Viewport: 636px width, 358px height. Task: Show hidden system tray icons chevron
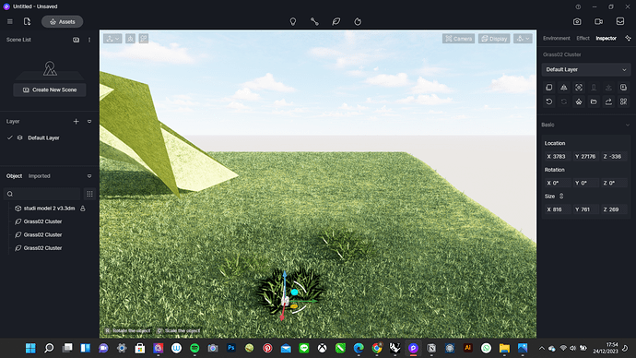click(x=541, y=348)
